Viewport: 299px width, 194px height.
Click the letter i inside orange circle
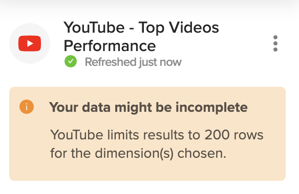(27, 107)
